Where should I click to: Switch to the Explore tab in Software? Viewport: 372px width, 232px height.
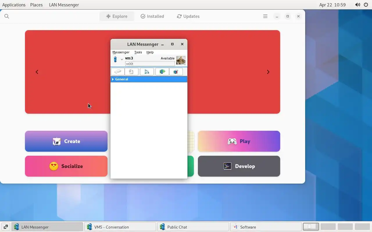(117, 16)
